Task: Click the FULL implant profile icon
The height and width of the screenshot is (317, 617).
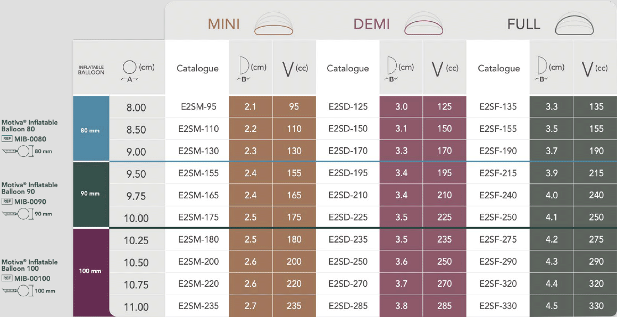Action: pos(574,24)
